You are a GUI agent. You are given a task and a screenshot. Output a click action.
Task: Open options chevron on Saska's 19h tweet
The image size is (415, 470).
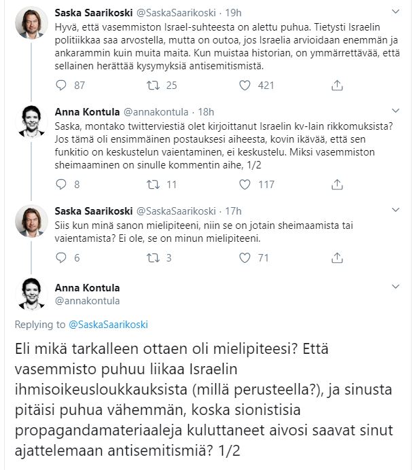point(396,12)
